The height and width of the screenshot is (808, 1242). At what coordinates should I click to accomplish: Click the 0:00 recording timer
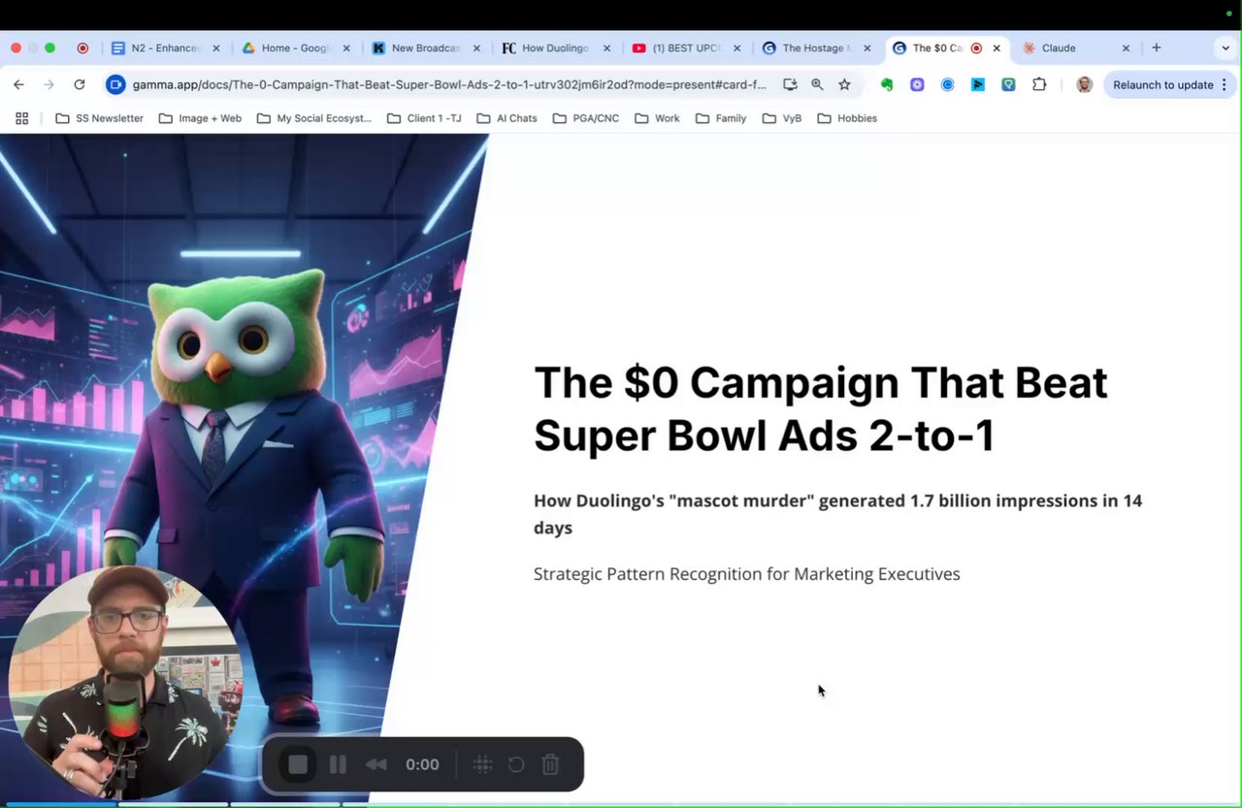coord(422,764)
